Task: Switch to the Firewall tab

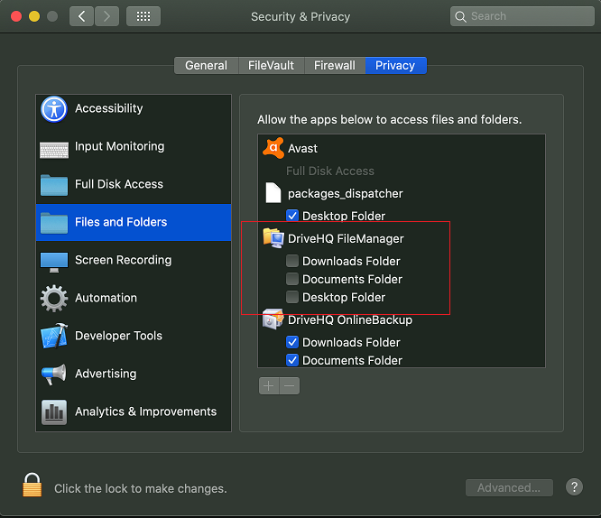Action: click(x=335, y=66)
